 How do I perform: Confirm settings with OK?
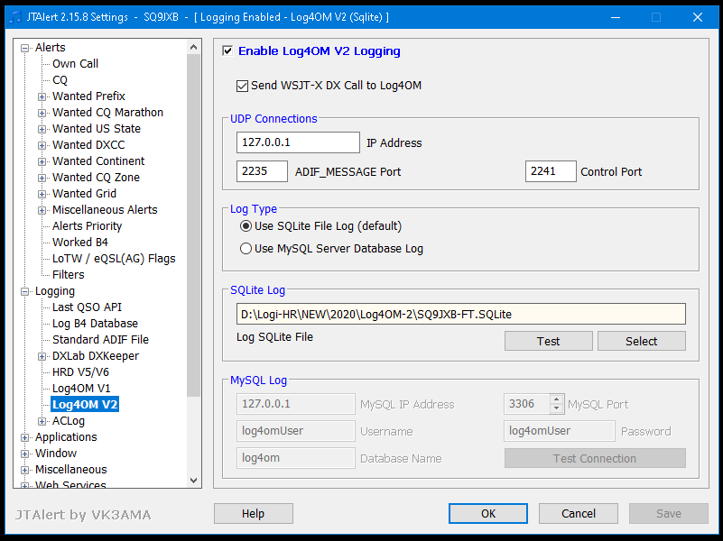488,513
